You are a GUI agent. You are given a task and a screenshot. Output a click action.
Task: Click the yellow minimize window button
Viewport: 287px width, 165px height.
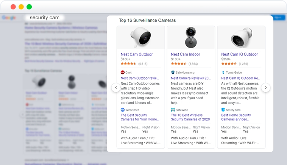pos(21,7)
